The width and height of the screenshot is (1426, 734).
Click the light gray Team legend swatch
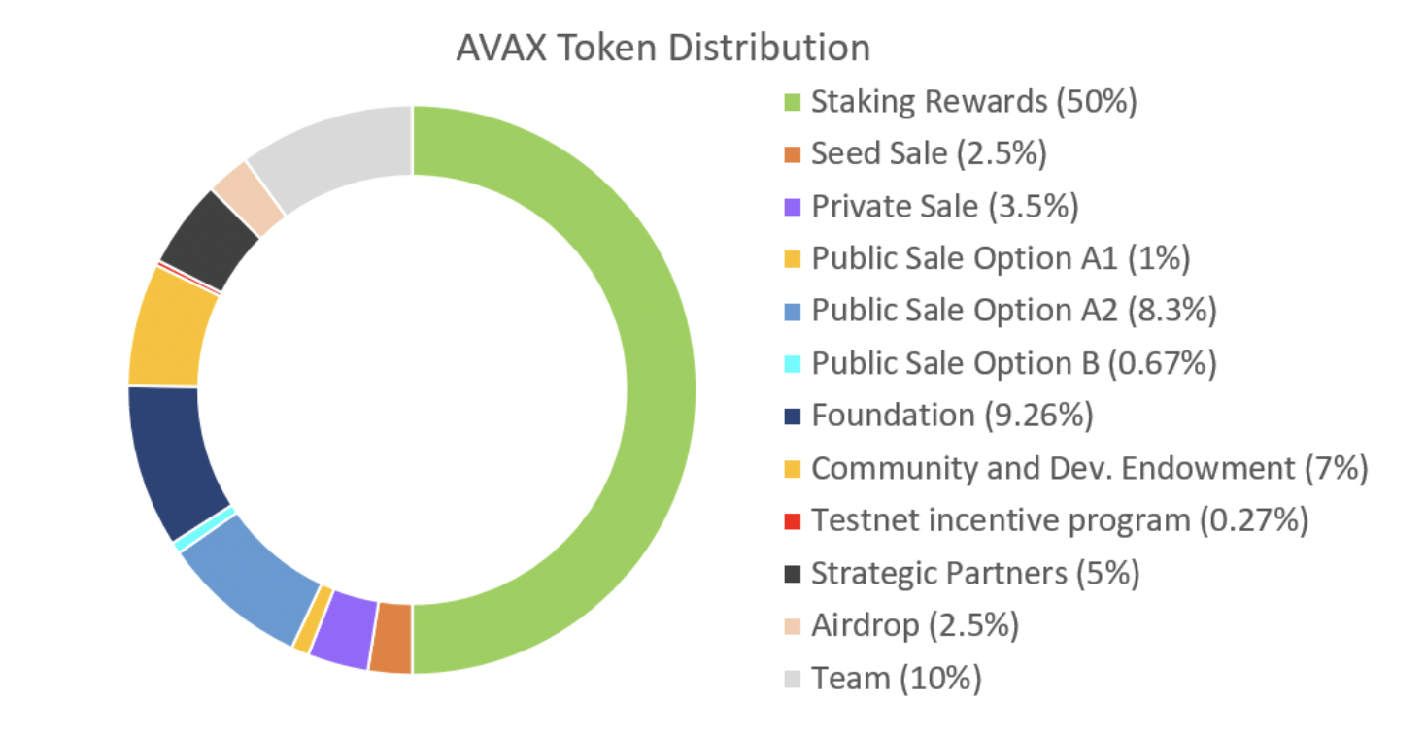pyautogui.click(x=793, y=679)
